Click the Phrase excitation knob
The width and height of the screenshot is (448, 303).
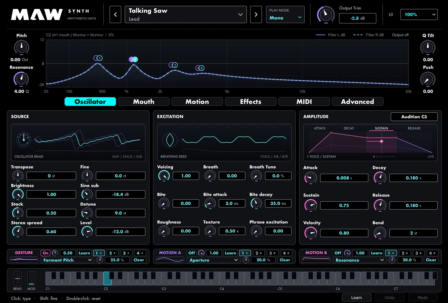(x=256, y=231)
